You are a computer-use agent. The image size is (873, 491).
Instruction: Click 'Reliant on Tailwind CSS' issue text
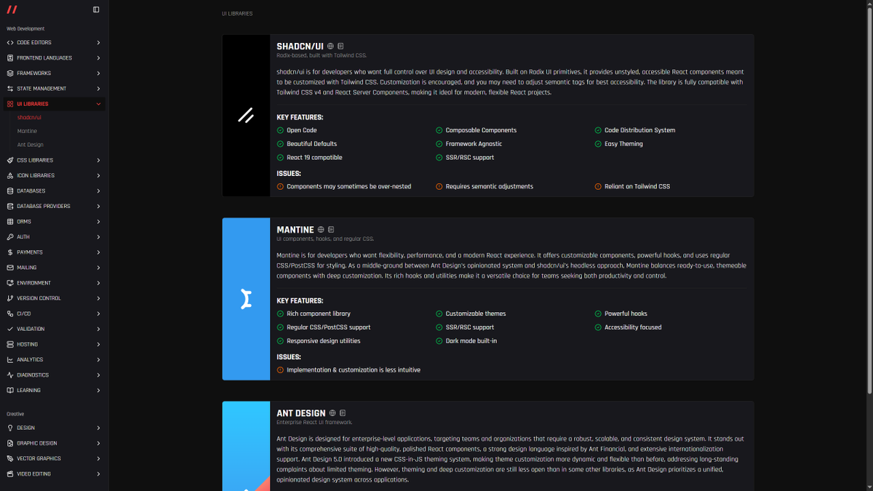[x=637, y=186]
